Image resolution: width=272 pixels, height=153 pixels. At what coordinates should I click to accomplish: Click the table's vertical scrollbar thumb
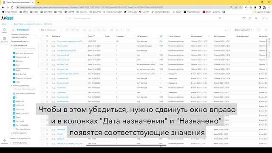(x=267, y=48)
